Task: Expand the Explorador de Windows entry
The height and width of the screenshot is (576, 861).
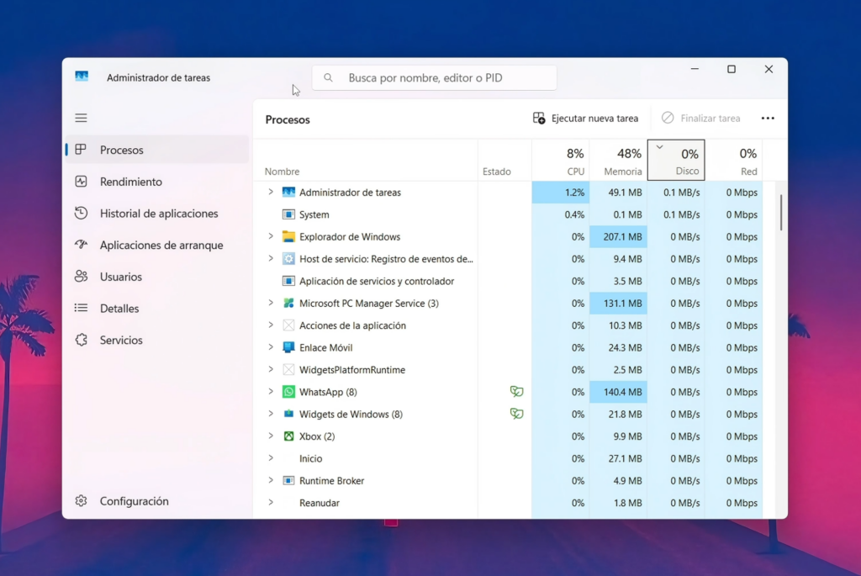Action: tap(271, 236)
